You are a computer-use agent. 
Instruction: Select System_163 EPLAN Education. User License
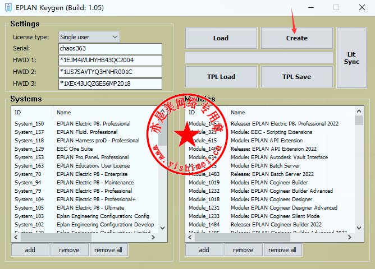click(85, 166)
